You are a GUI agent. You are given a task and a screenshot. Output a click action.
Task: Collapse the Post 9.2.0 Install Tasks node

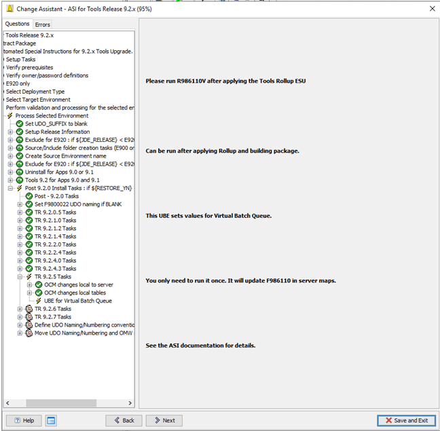(x=10, y=188)
